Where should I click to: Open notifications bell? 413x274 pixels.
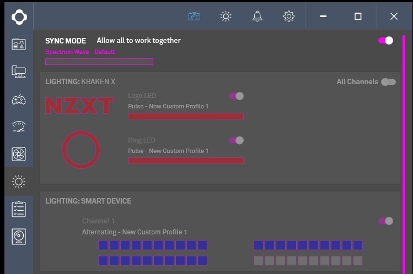pyautogui.click(x=257, y=17)
